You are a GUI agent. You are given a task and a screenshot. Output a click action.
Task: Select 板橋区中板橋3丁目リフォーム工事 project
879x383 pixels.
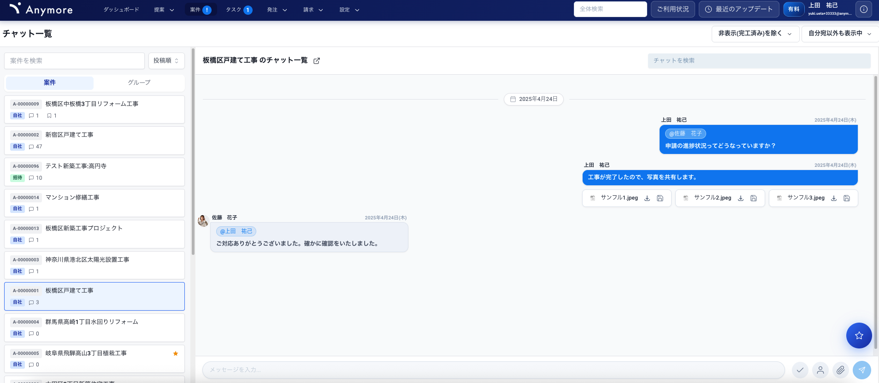click(x=94, y=110)
